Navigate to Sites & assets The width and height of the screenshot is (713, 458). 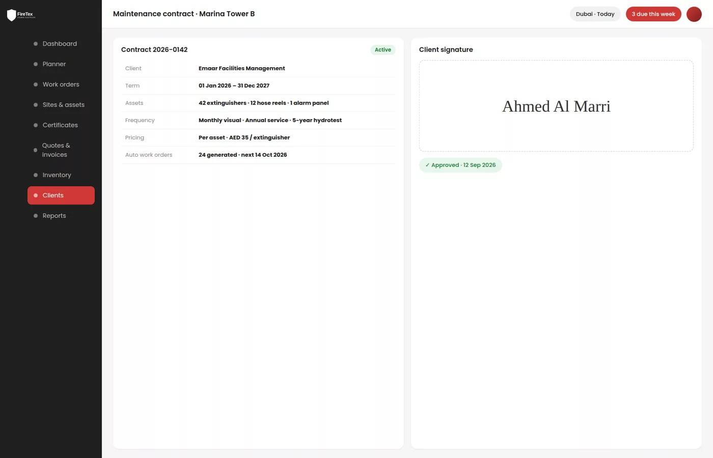coord(61,105)
